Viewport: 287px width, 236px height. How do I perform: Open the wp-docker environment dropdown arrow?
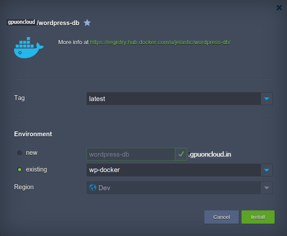point(266,170)
